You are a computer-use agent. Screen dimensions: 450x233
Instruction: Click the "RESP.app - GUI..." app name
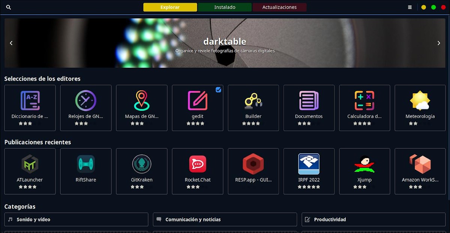(x=253, y=180)
